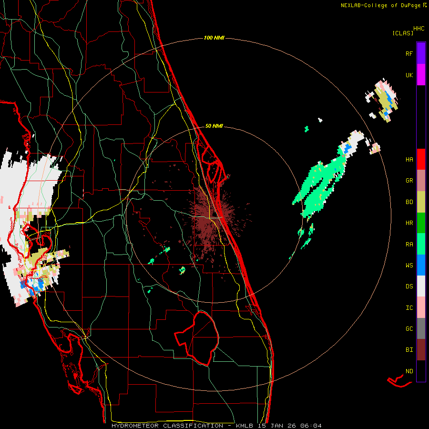Screen dimensions: 429x429
Task: Click the NEXLAB-College of DuPage credit text
Action: pos(384,5)
